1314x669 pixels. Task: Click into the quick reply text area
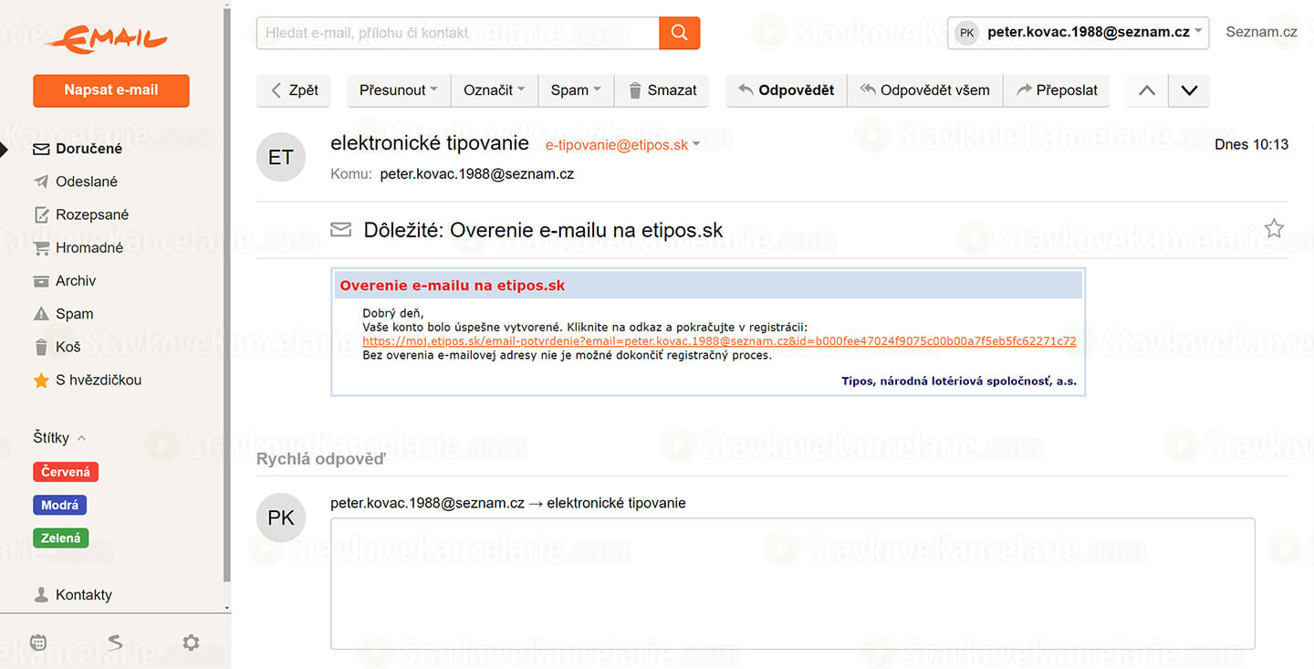tap(793, 583)
